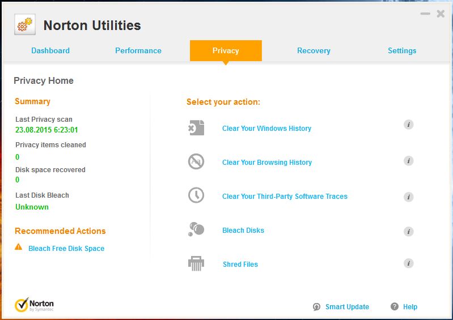Click the Recommended Actions heading
The image size is (453, 320).
coord(60,231)
